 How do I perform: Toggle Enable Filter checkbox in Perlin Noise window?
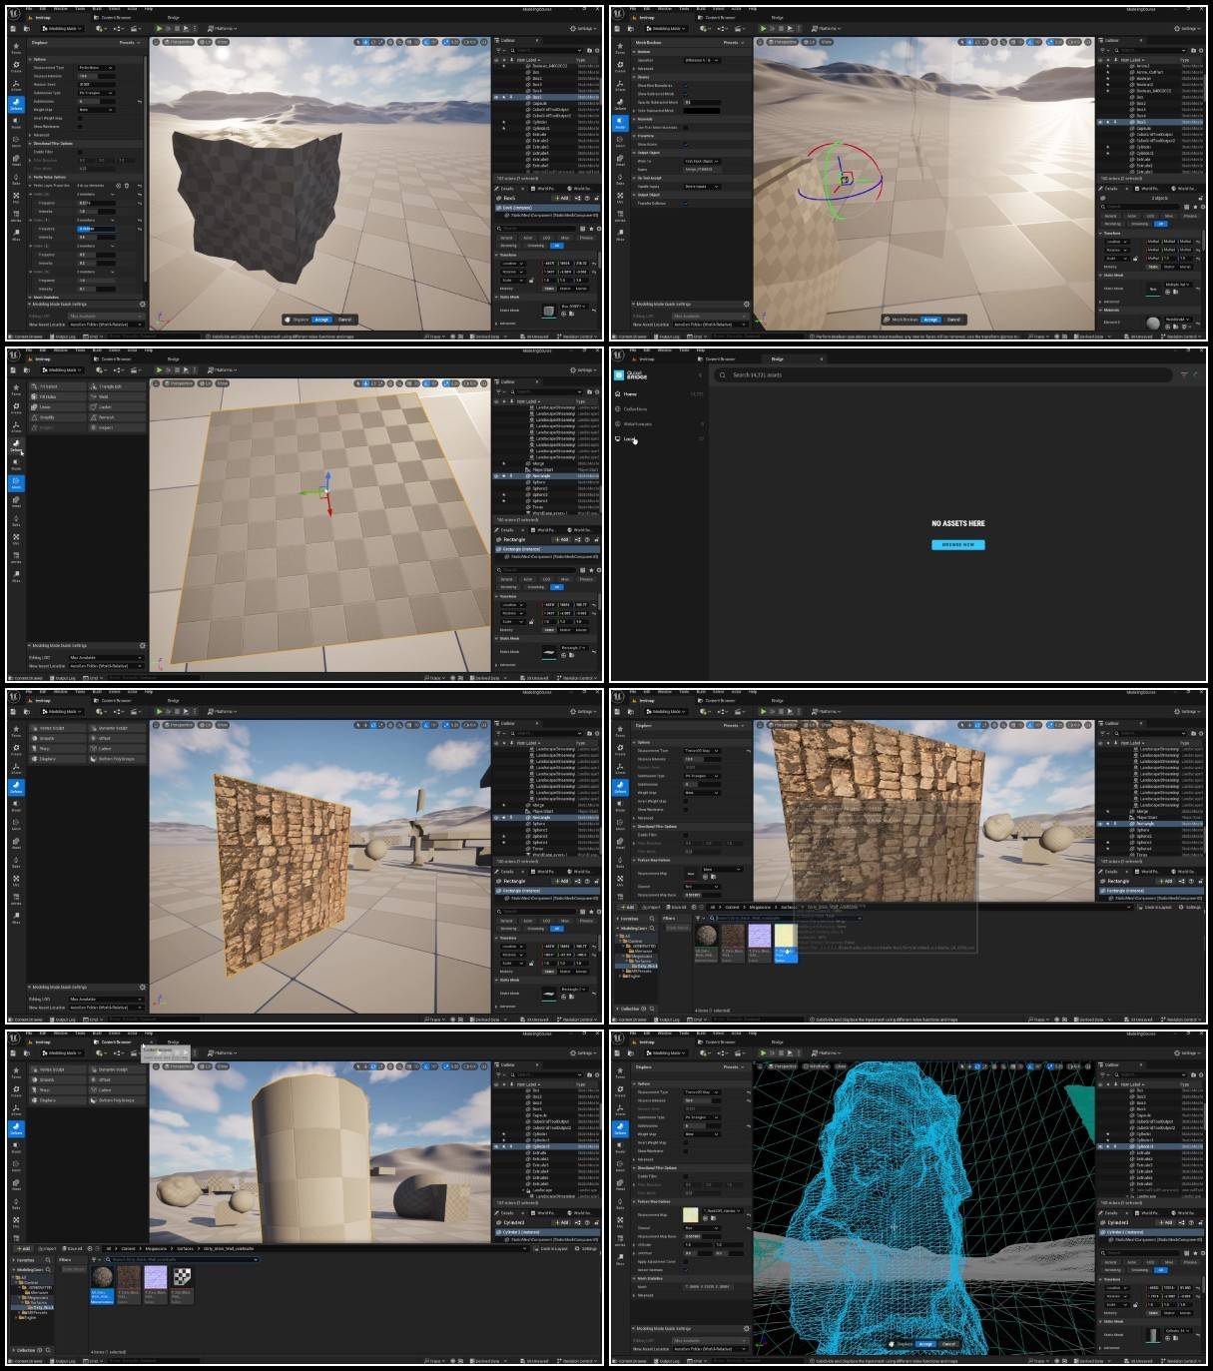coord(81,152)
